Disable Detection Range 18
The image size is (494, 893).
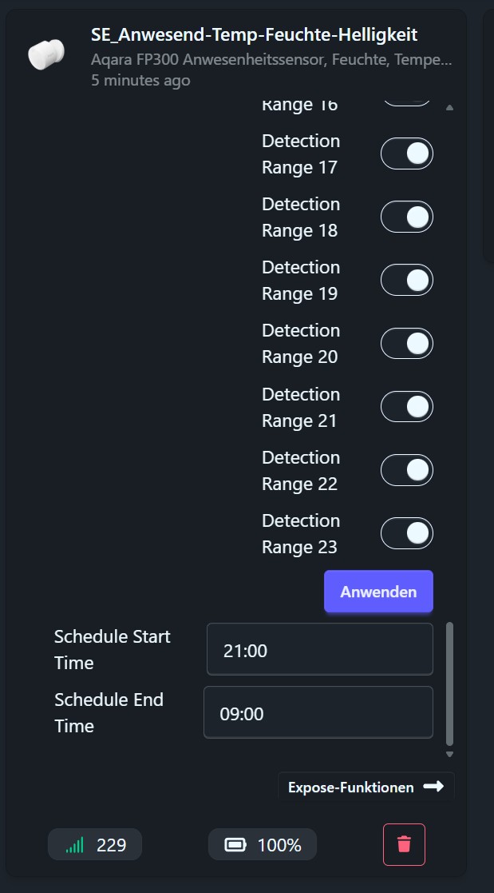click(x=407, y=217)
